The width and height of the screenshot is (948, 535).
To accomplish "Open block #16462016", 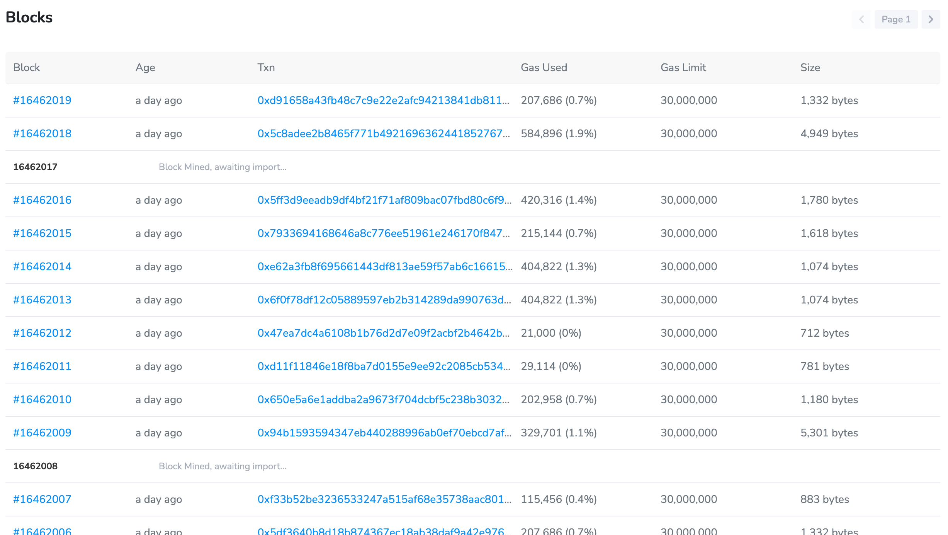I will [x=42, y=200].
